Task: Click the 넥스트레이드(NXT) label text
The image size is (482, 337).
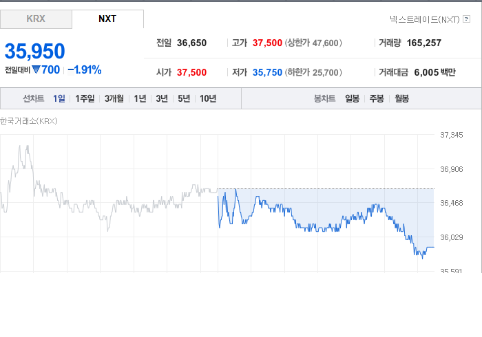Action: pyautogui.click(x=425, y=20)
